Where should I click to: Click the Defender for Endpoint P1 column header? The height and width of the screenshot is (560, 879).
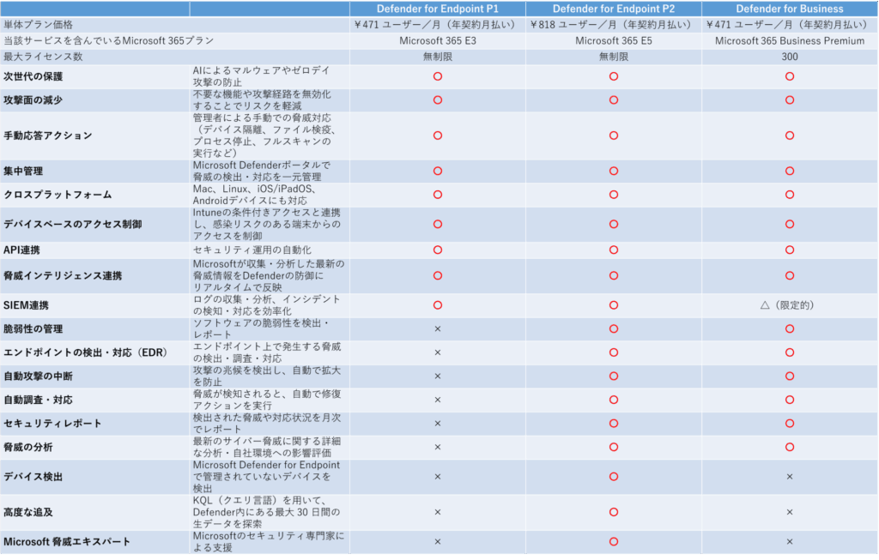437,9
